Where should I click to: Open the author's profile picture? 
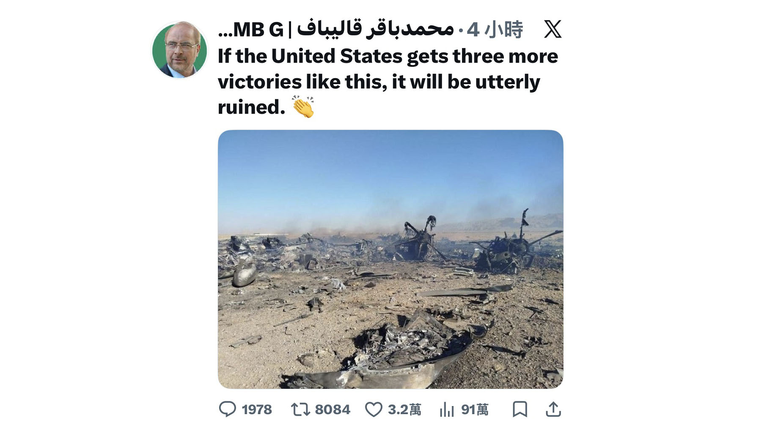click(180, 50)
